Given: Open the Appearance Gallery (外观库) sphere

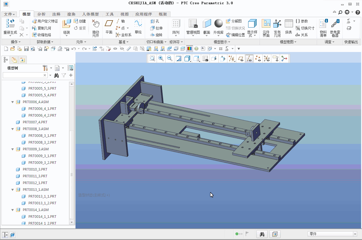Looking at the screenshot, I should [x=219, y=24].
